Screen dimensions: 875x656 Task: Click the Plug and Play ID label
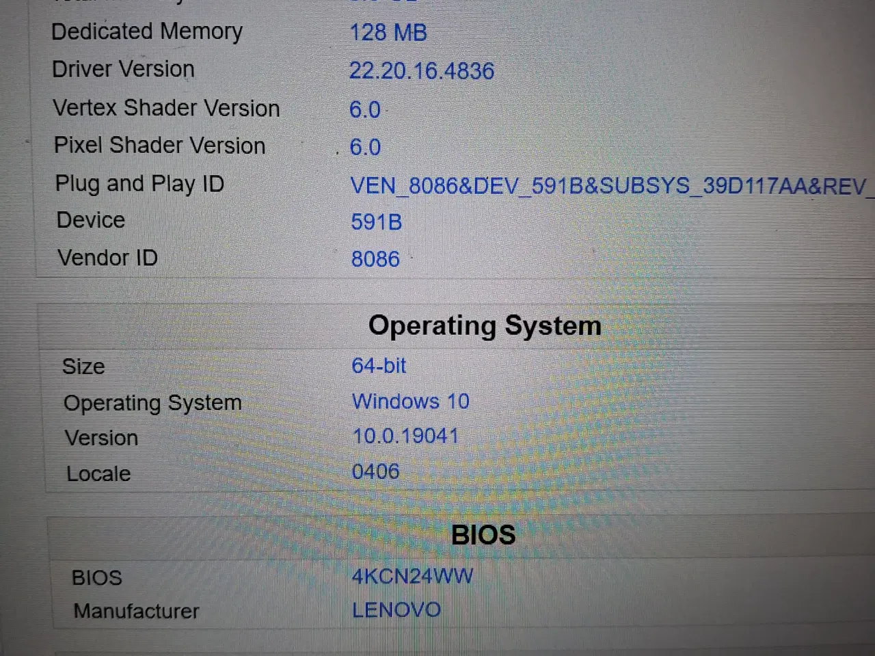(x=139, y=184)
